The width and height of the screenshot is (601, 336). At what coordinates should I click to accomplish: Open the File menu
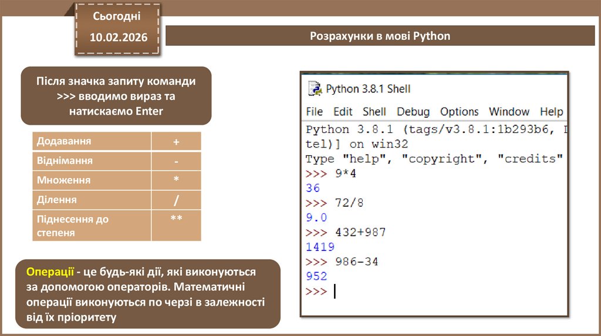tap(315, 112)
